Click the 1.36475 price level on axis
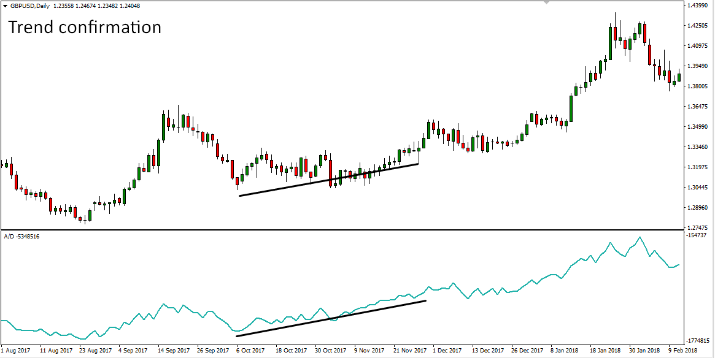 pos(699,107)
